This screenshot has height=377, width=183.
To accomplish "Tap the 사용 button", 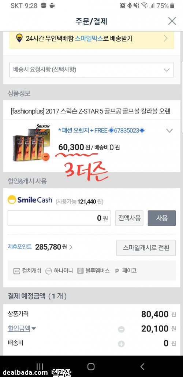I will point(162,218).
